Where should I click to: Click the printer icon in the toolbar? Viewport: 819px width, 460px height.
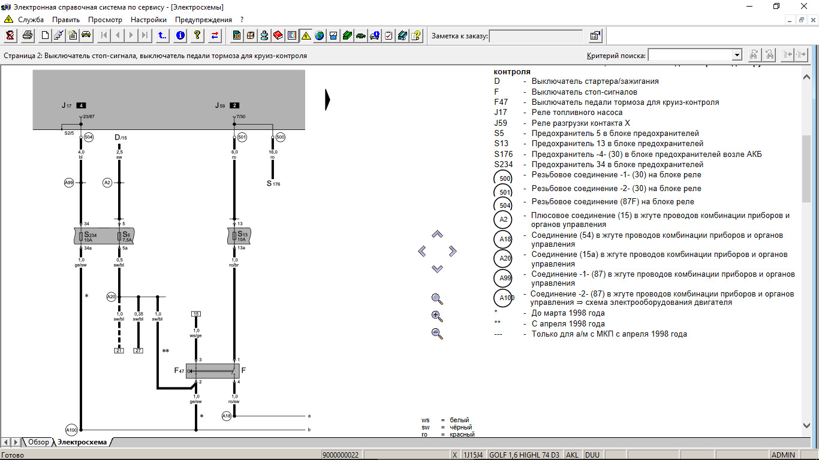(27, 35)
